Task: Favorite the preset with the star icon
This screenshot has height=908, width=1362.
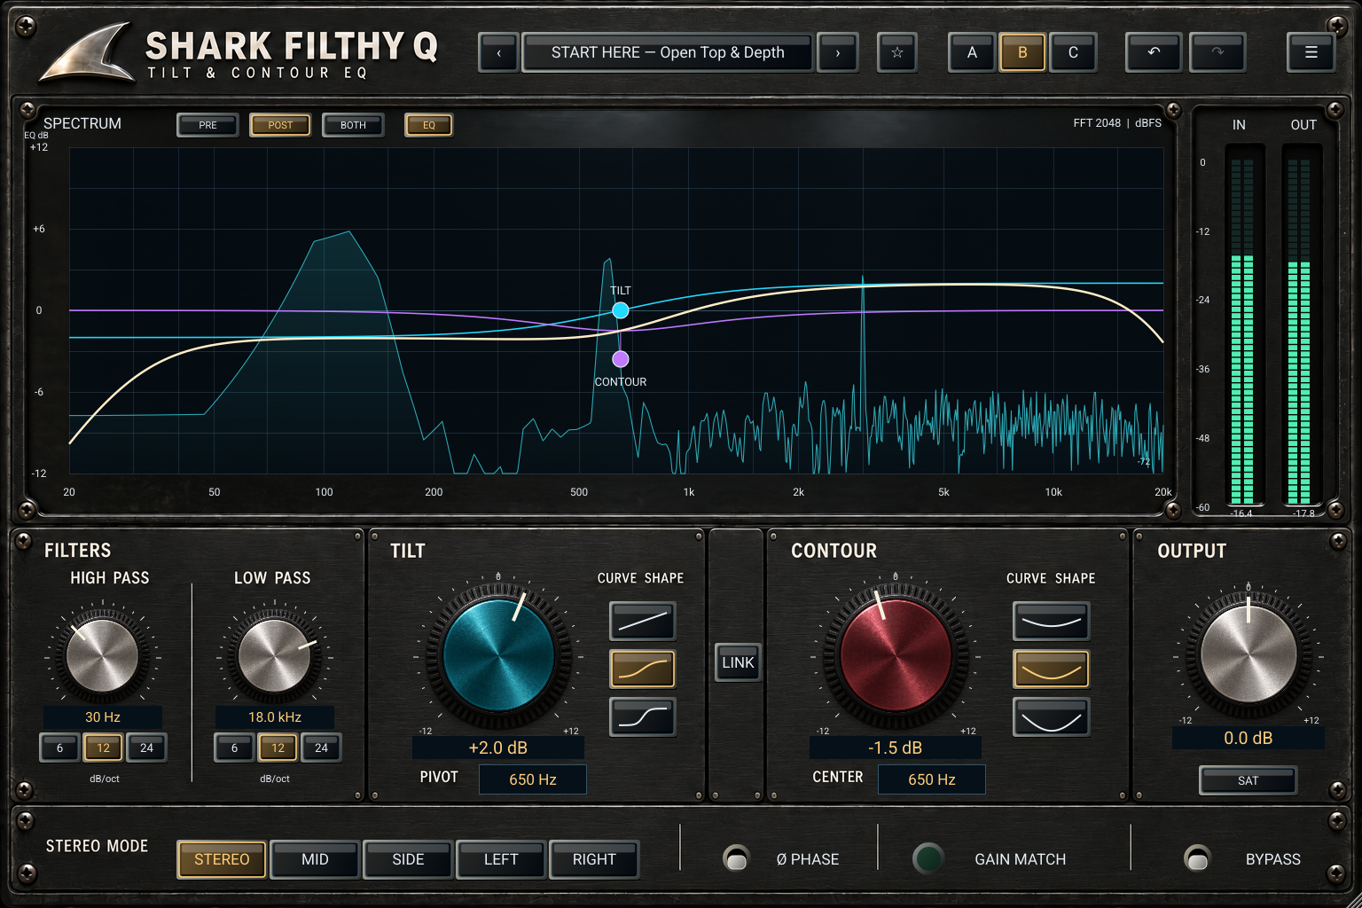Action: 897,52
